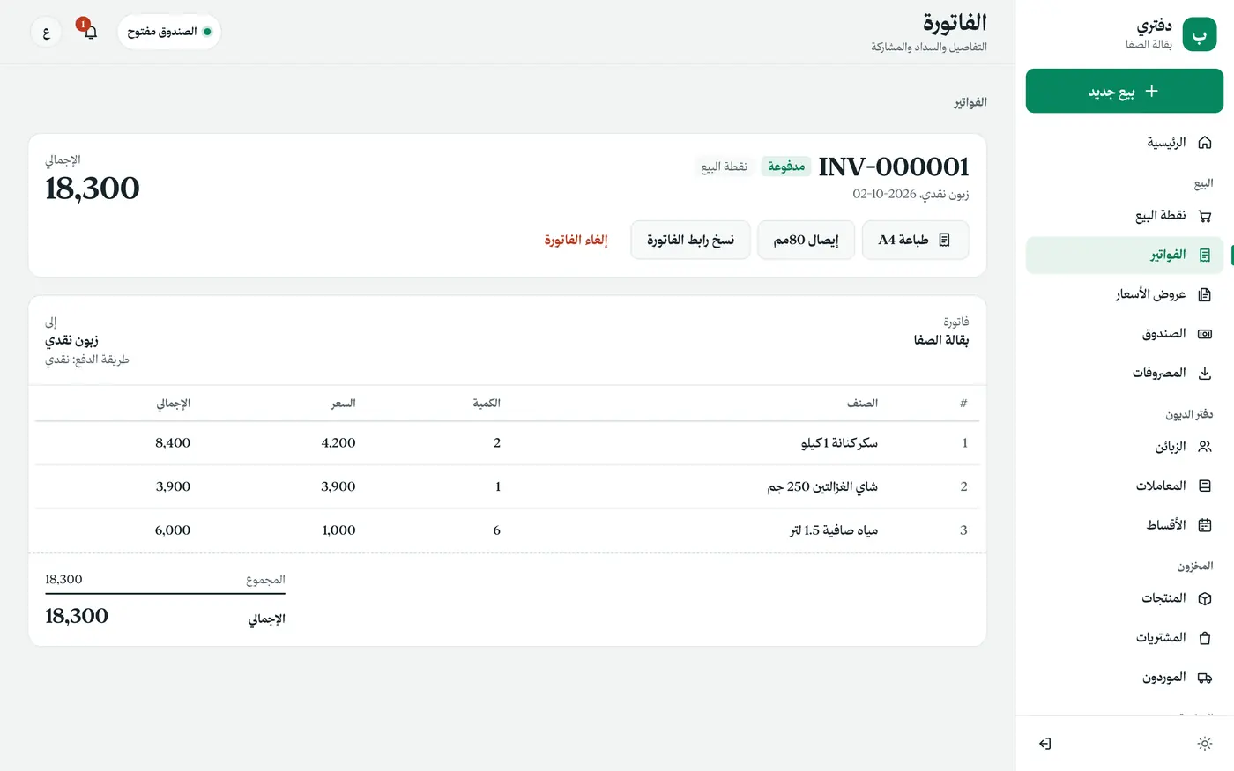This screenshot has width=1234, height=771.
Task: Select عروض الأسعار sidebar item
Action: (x=1124, y=294)
